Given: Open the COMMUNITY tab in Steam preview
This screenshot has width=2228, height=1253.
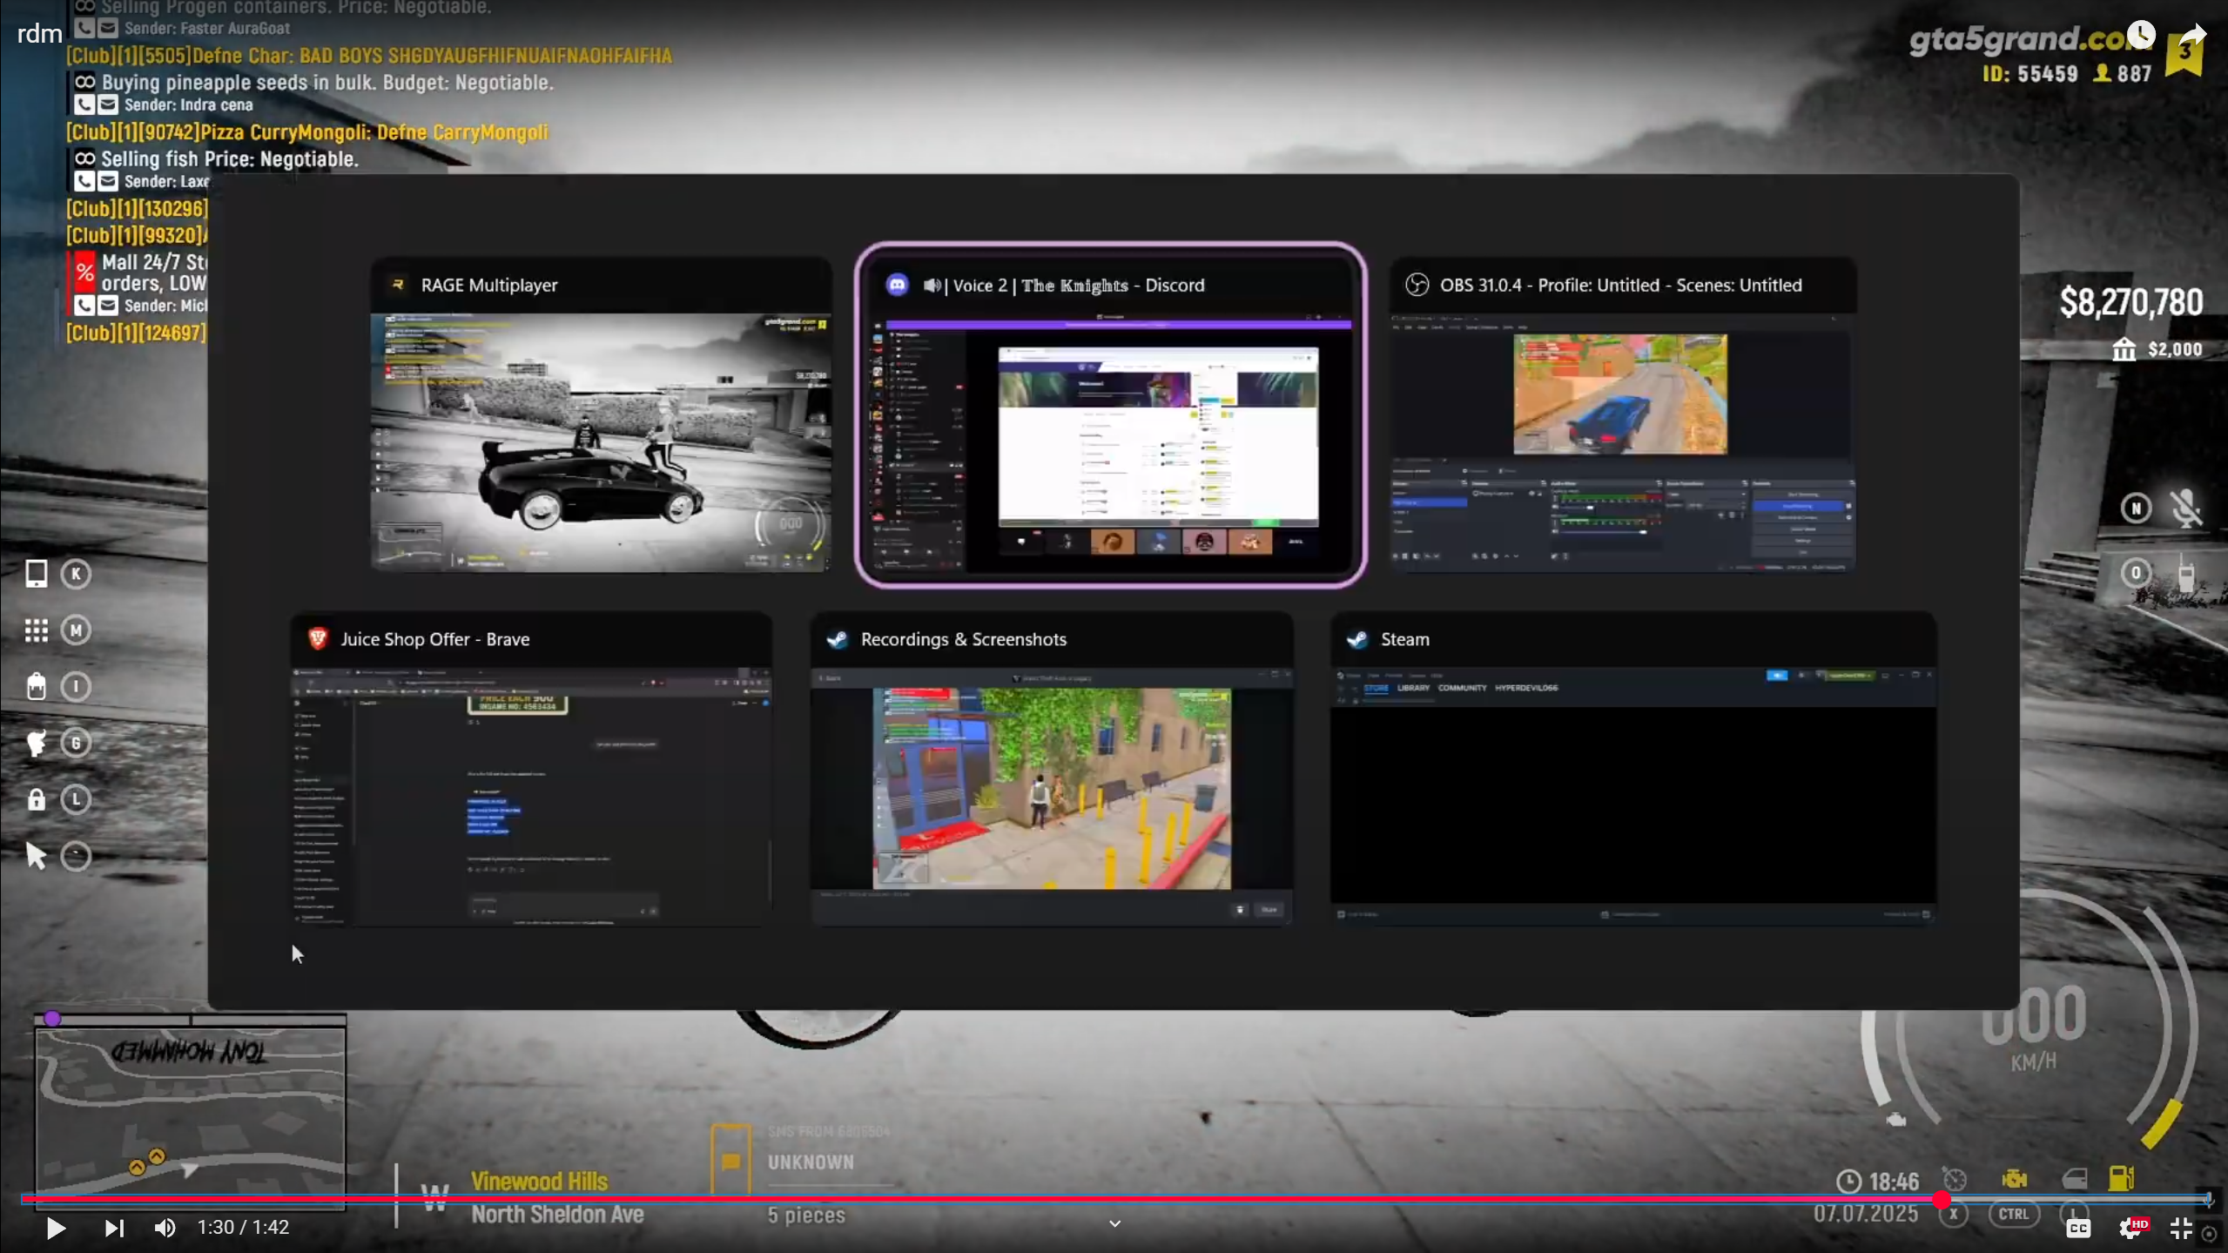Looking at the screenshot, I should (x=1462, y=688).
